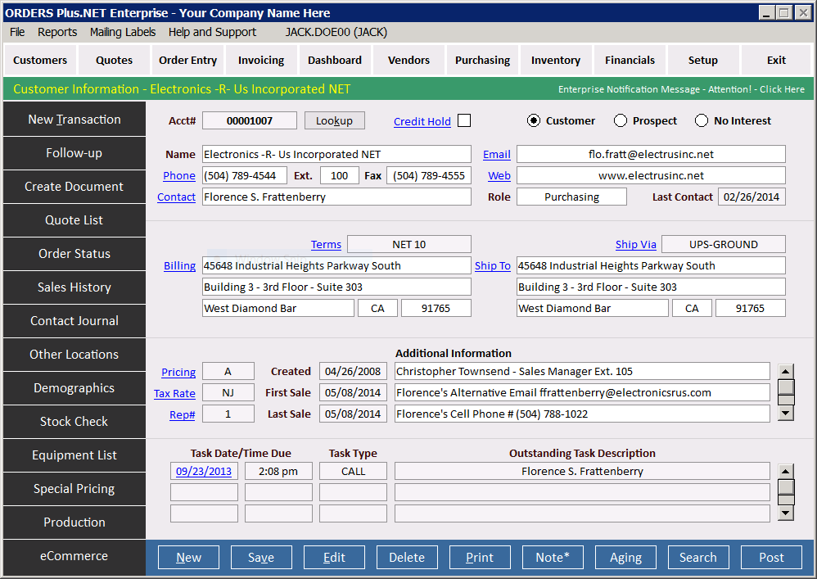The height and width of the screenshot is (579, 817).
Task: Toggle the Credit Hold checkbox
Action: [x=464, y=121]
